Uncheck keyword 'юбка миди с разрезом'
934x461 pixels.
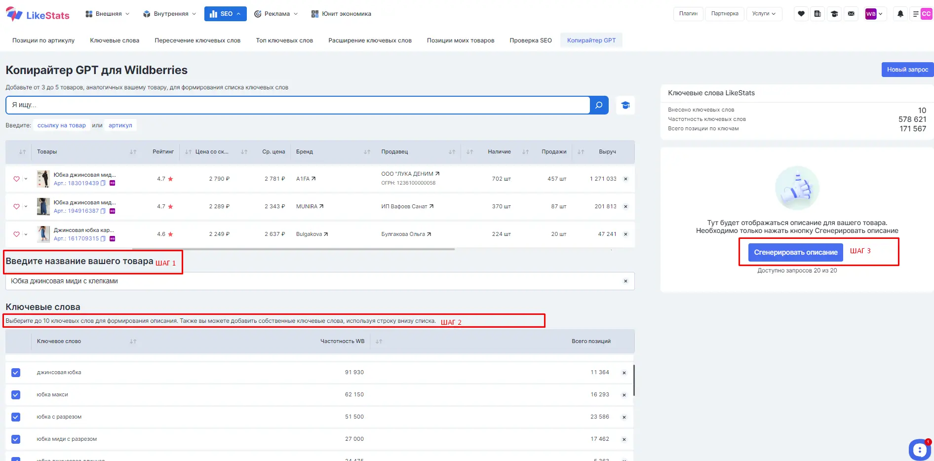point(16,439)
